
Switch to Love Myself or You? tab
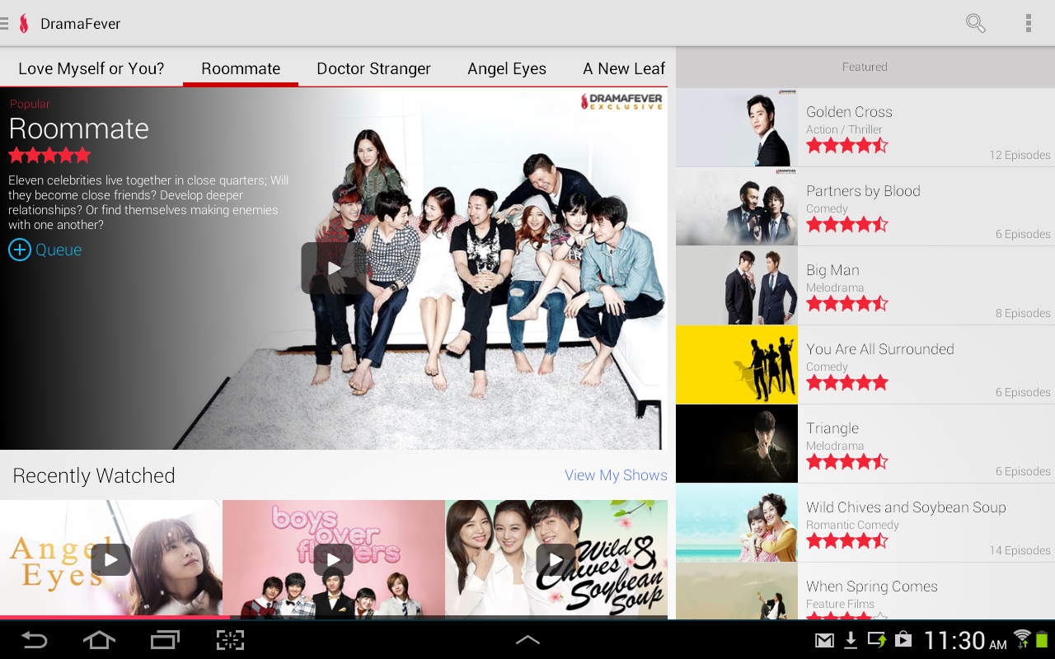pos(91,68)
